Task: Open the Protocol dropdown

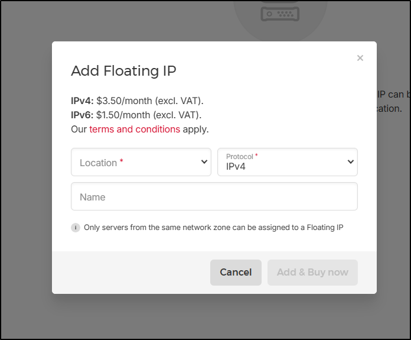Action: [287, 162]
